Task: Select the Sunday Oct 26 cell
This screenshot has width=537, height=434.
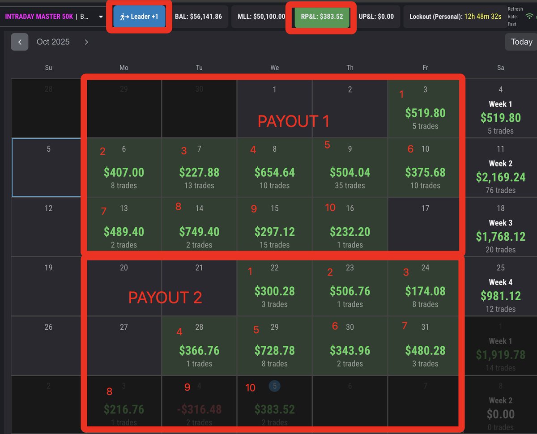Action: 49,345
